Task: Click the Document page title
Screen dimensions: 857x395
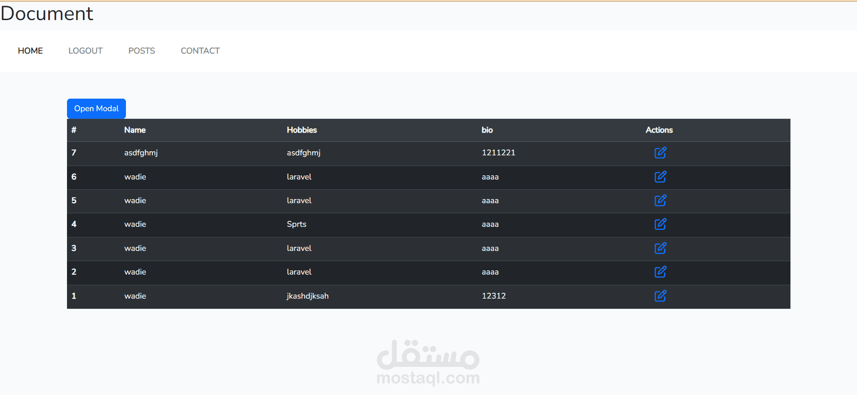Action: click(x=47, y=13)
